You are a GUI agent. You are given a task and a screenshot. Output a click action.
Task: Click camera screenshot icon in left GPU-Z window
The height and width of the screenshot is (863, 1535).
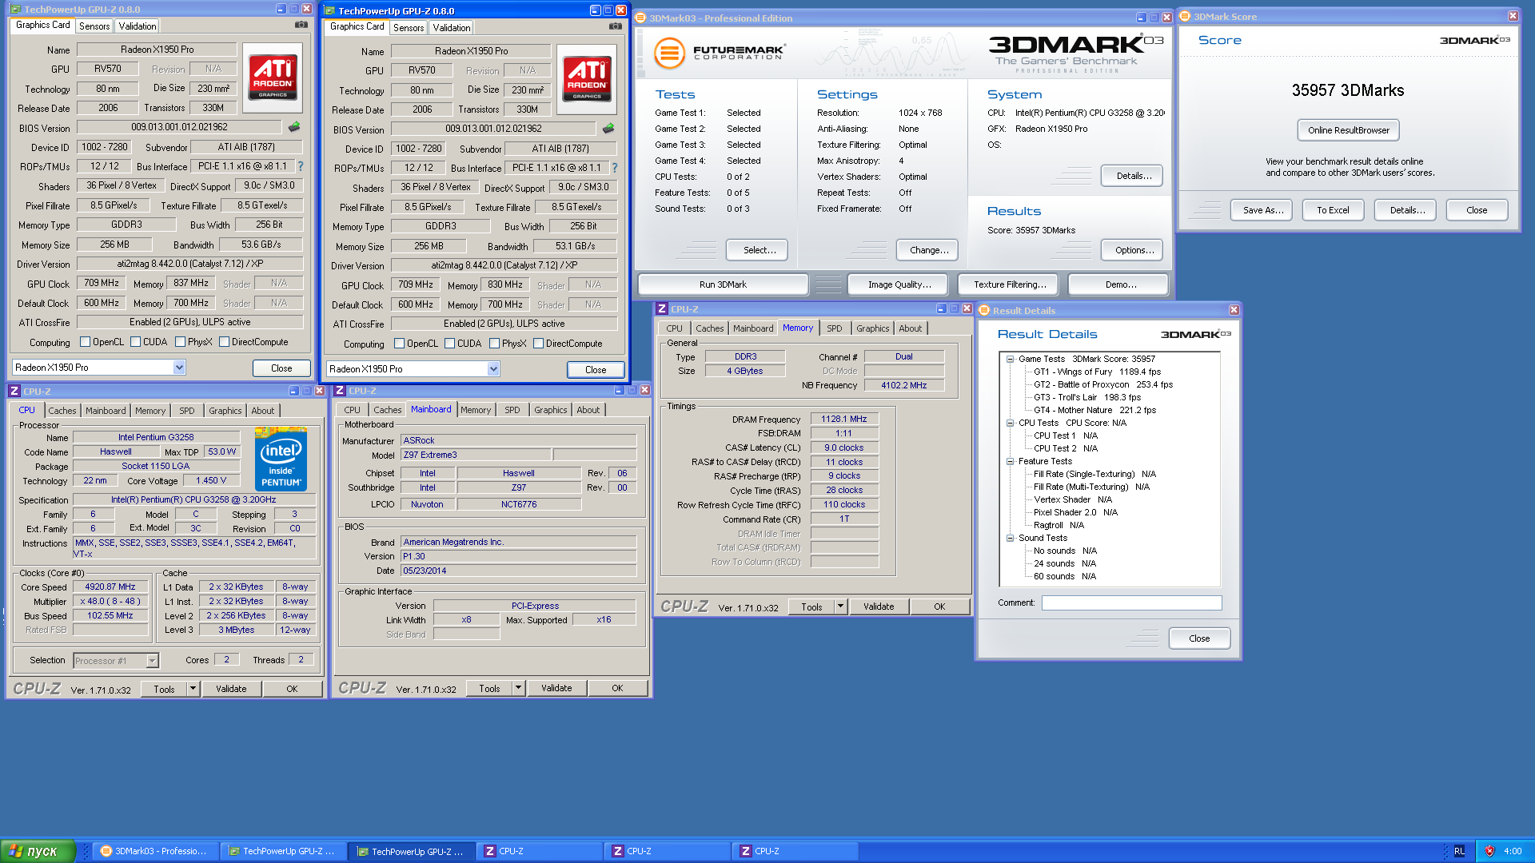pos(301,25)
